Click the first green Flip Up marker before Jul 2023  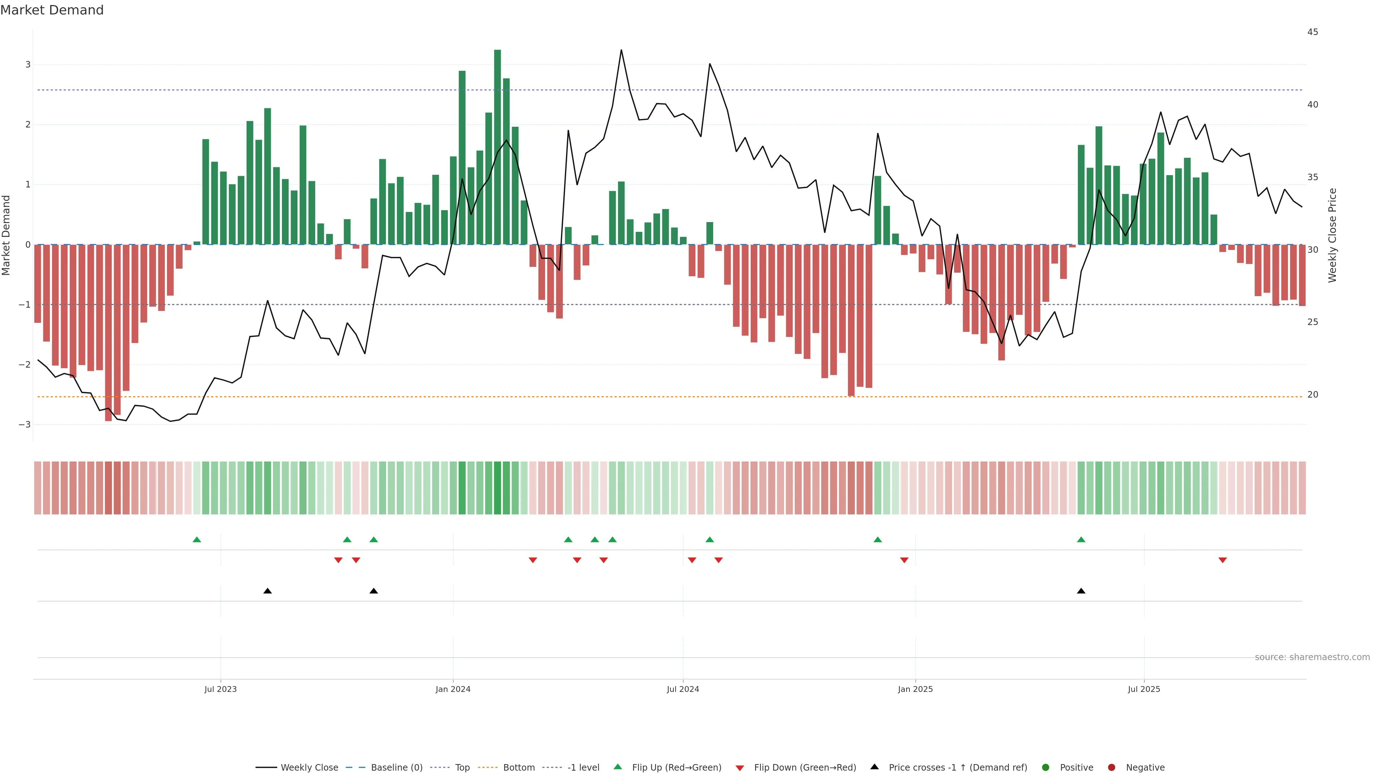click(x=197, y=539)
